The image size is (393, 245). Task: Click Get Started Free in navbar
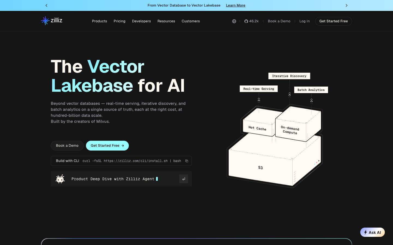point(334,21)
